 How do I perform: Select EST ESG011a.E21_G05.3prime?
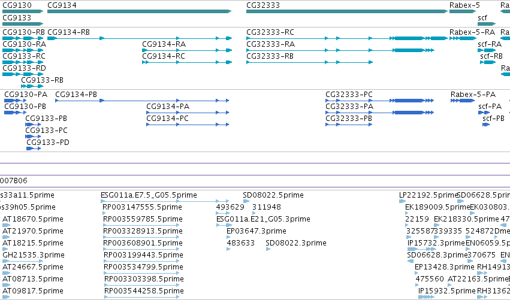(x=263, y=219)
